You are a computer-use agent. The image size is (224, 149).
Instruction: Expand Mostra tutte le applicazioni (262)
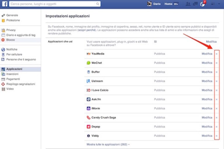[x=108, y=144]
